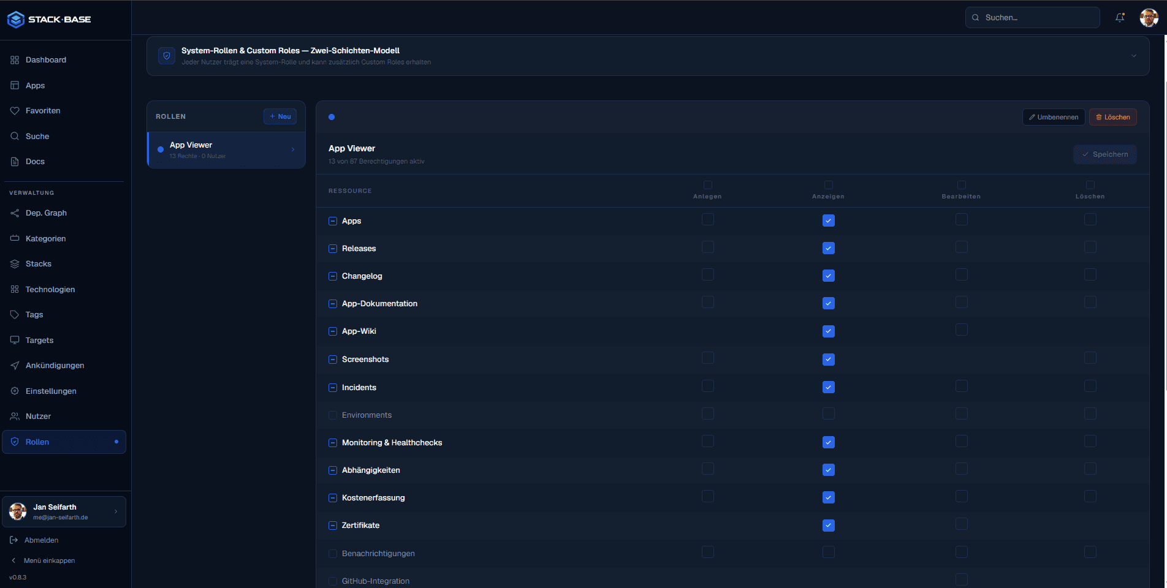Expand the Jan Seifarth user menu chevron
This screenshot has width=1167, height=588.
[x=116, y=511]
